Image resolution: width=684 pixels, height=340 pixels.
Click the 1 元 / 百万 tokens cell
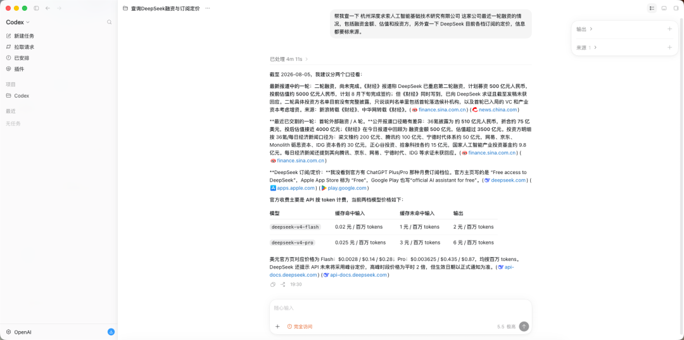419,227
